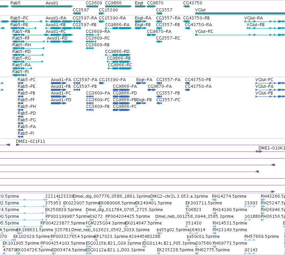Select the CG43750 gene label
This screenshot has height=255, width=285.
tap(193, 3)
